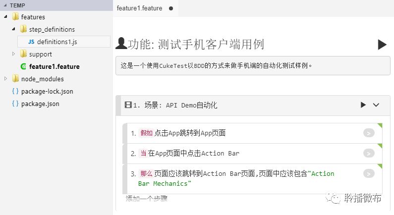Click the green feature1.feature file icon
This screenshot has width=394, height=215.
click(23, 66)
